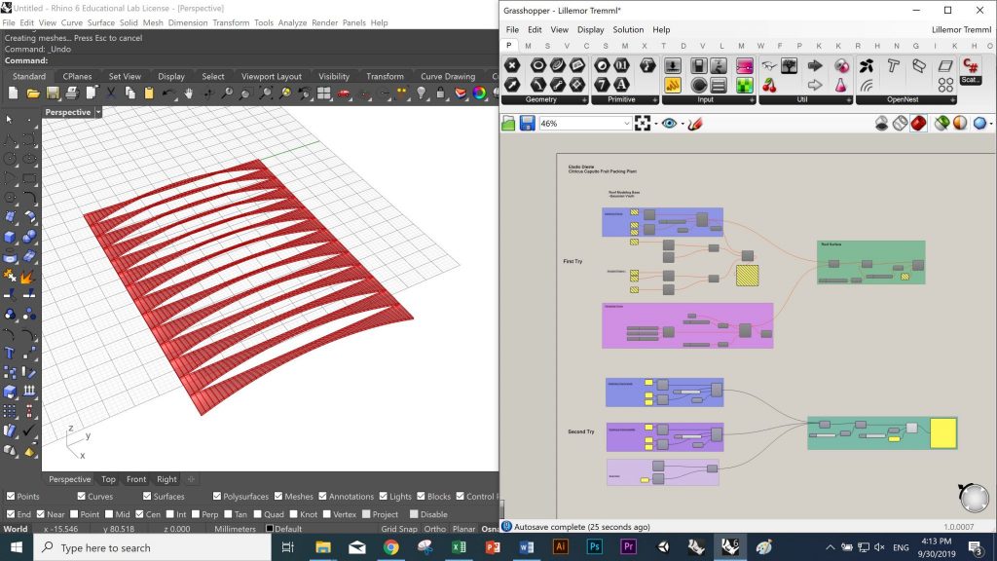Switch to the Curve Drawing toolbar tab
Image resolution: width=997 pixels, height=561 pixels.
[x=447, y=76]
